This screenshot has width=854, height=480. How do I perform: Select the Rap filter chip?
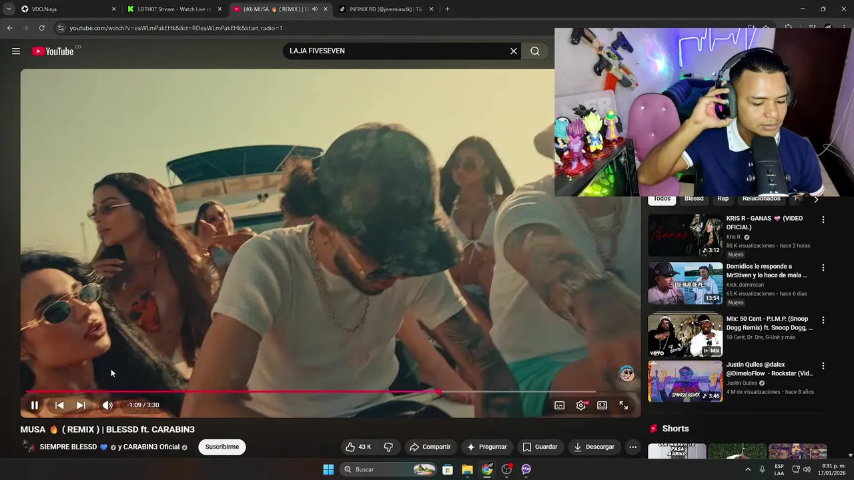click(723, 199)
